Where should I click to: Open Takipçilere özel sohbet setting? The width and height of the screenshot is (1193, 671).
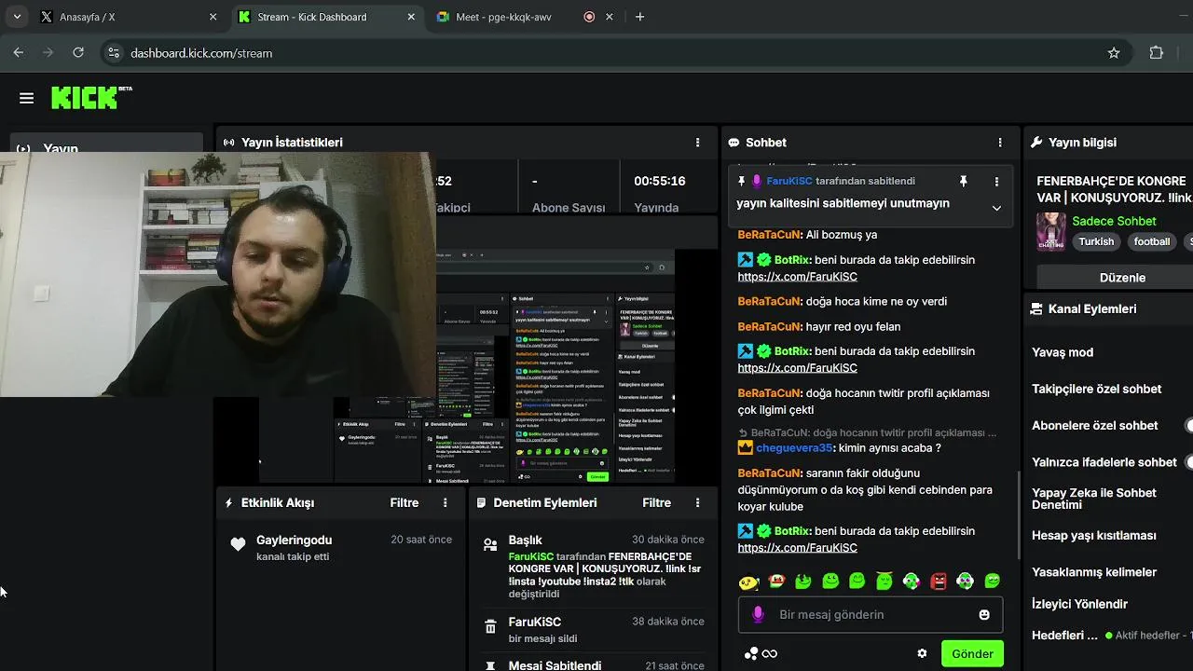[1096, 389]
